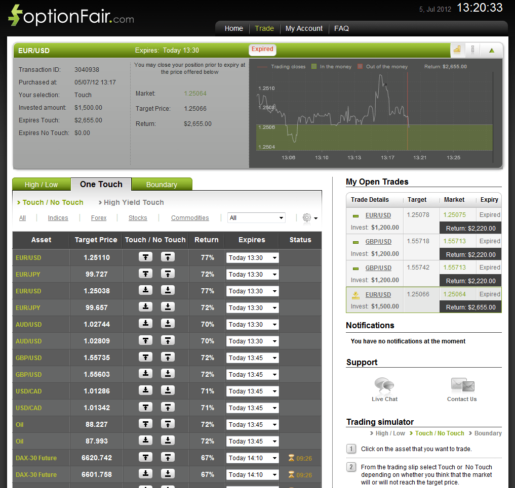Switch to the Boundary tab
515x488 pixels.
click(162, 184)
